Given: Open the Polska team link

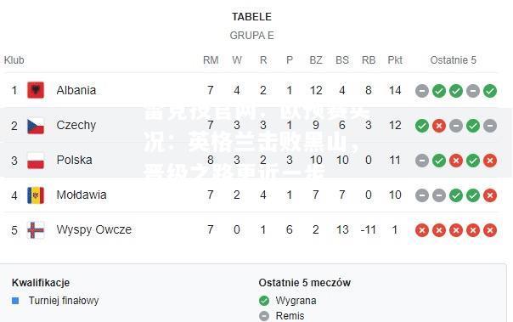Looking at the screenshot, I should tap(74, 160).
